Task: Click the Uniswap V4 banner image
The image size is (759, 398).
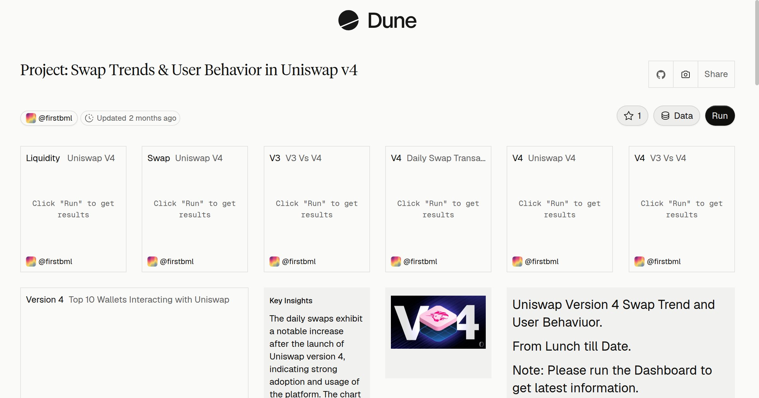Action: pos(438,322)
